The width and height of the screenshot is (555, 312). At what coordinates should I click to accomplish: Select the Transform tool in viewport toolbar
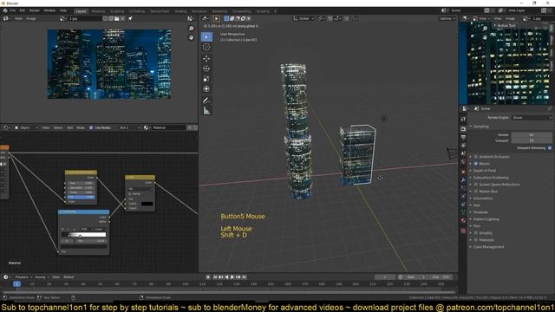(x=206, y=88)
